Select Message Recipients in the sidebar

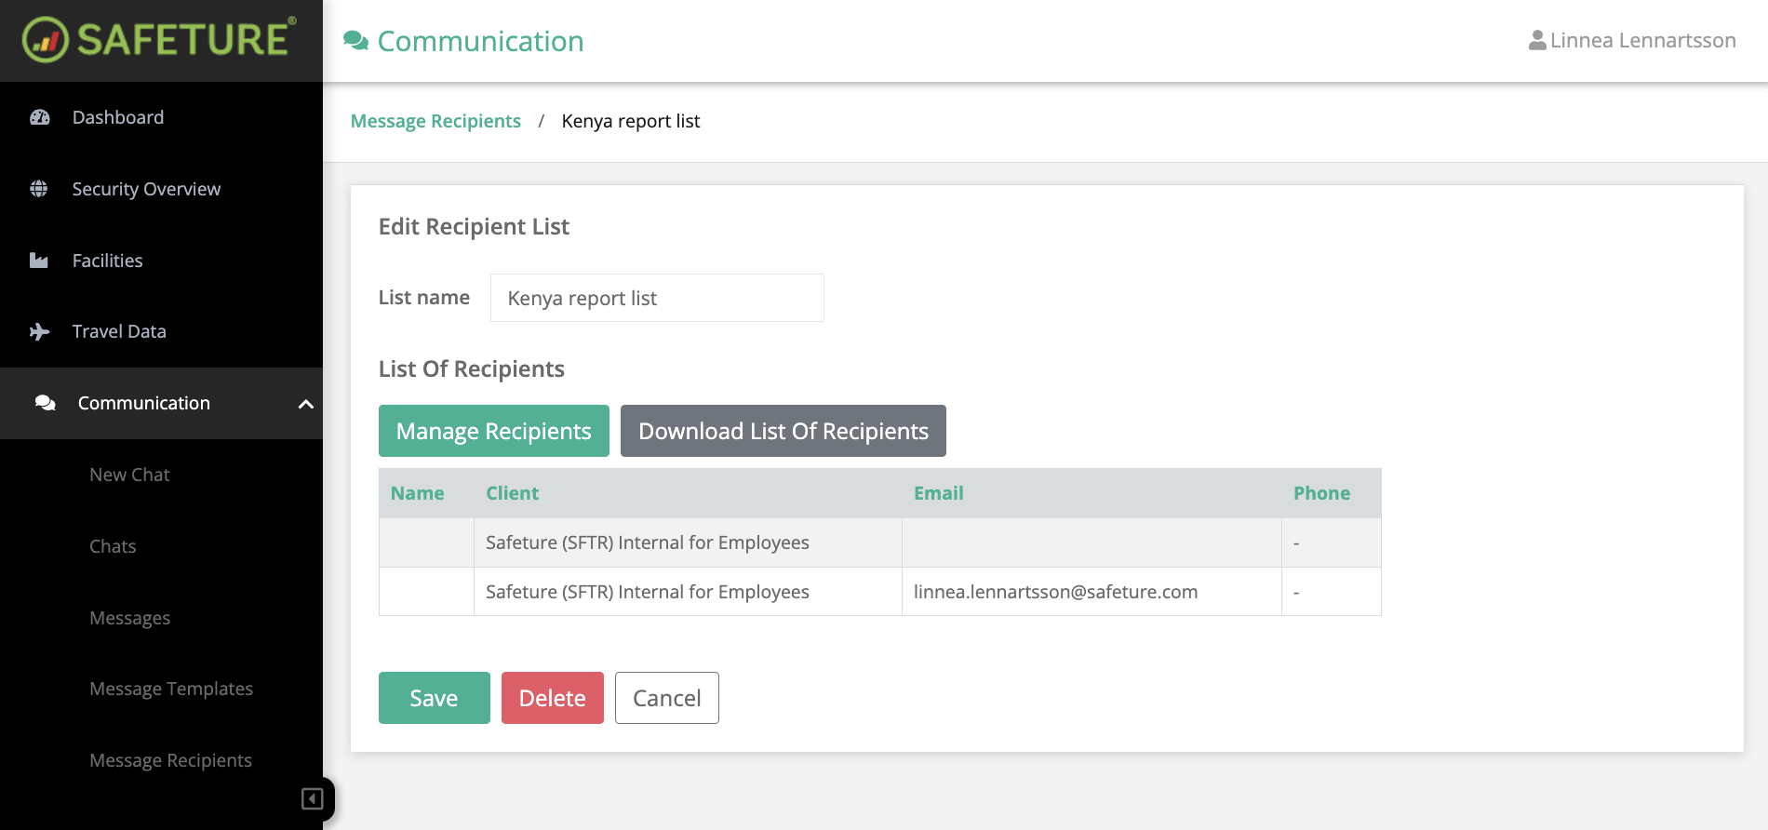coord(170,760)
